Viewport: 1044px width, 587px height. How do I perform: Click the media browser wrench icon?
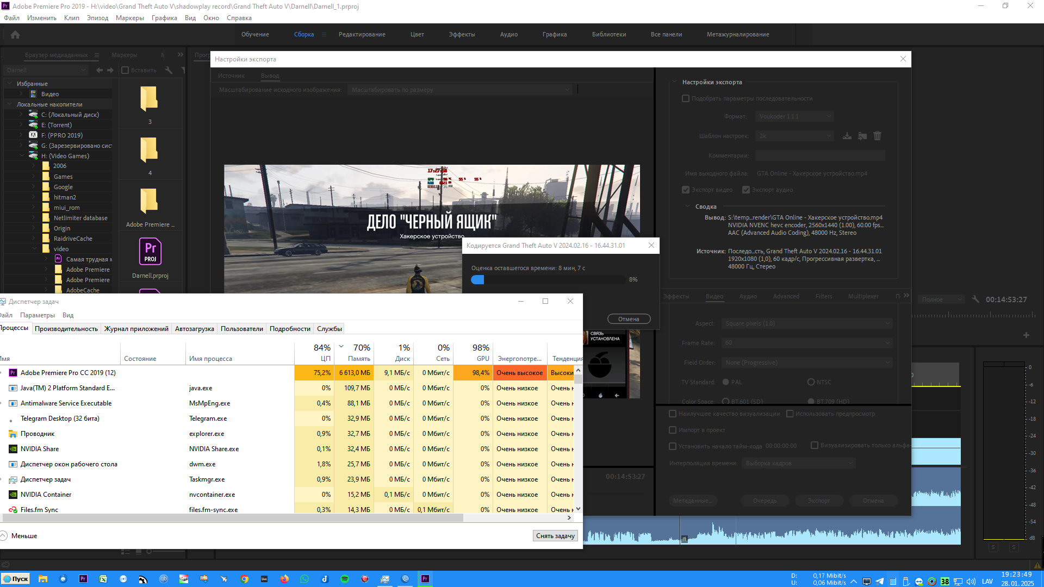pos(169,70)
